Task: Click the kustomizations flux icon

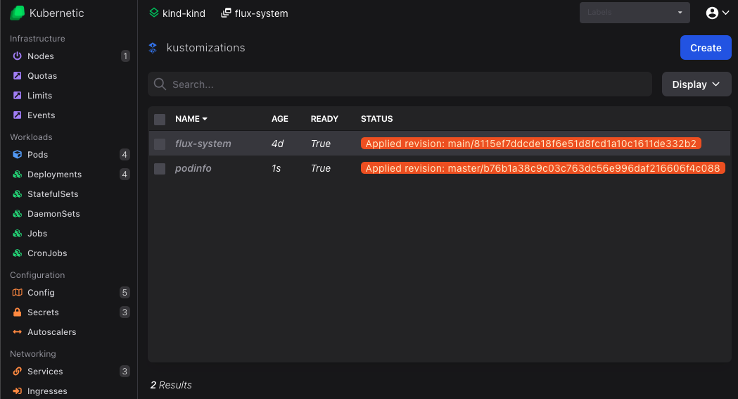Action: (153, 48)
